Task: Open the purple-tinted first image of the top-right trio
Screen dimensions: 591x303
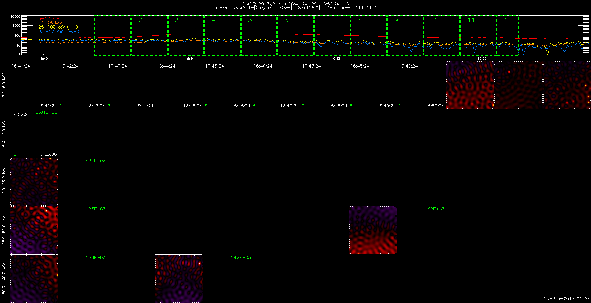Action: coord(470,85)
